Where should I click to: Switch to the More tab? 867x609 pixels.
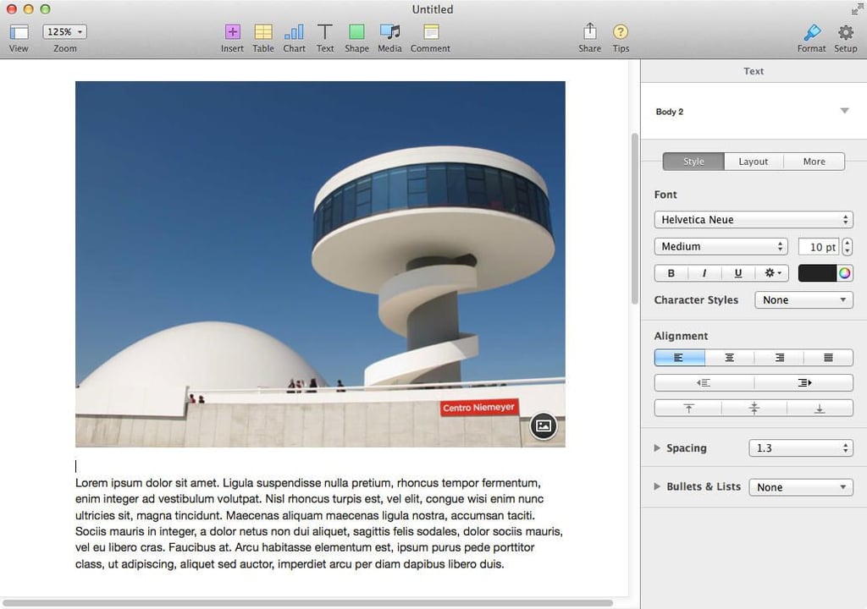(814, 162)
